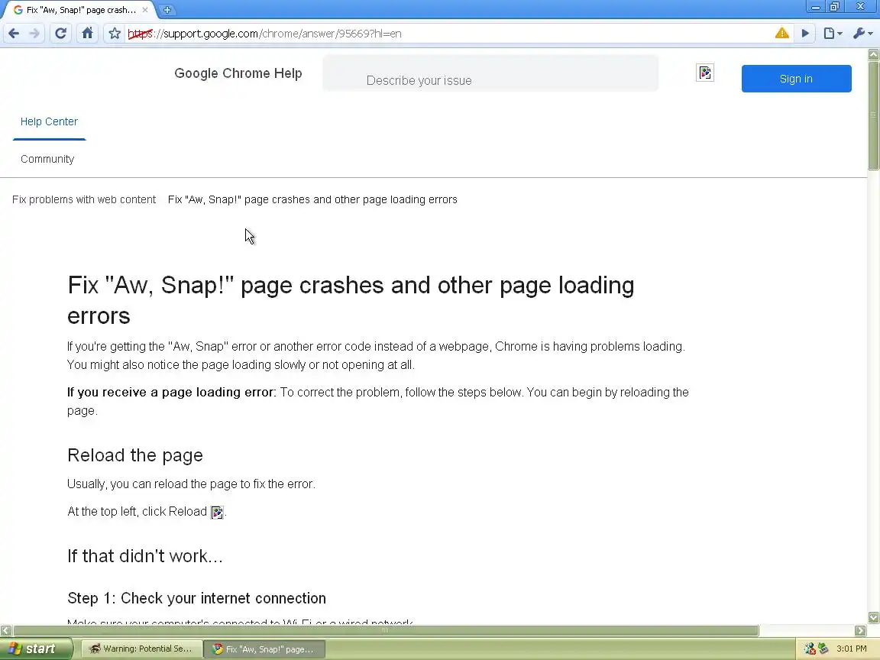Open the page menu dropdown
The image size is (880, 660).
[833, 34]
